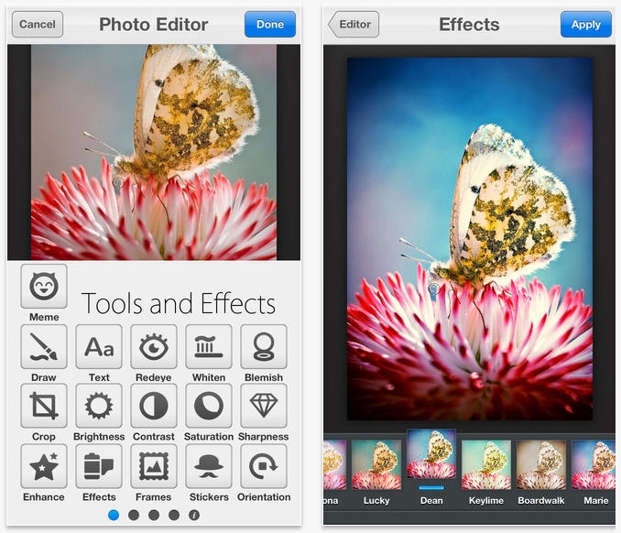Choose the Lucky effect thumbnail

376,464
